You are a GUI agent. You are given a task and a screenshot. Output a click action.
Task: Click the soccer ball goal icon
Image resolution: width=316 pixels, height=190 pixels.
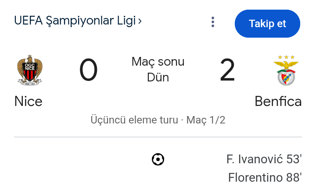158,159
